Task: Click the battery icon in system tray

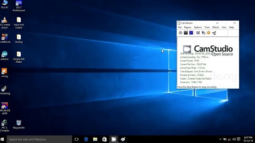Action: pos(225,139)
